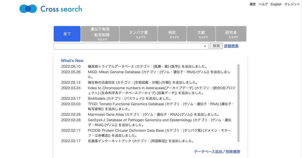The width and height of the screenshot is (302, 158).
Task: Click the MiGD: Mikan Genome Database entry
Action: [x=114, y=72]
